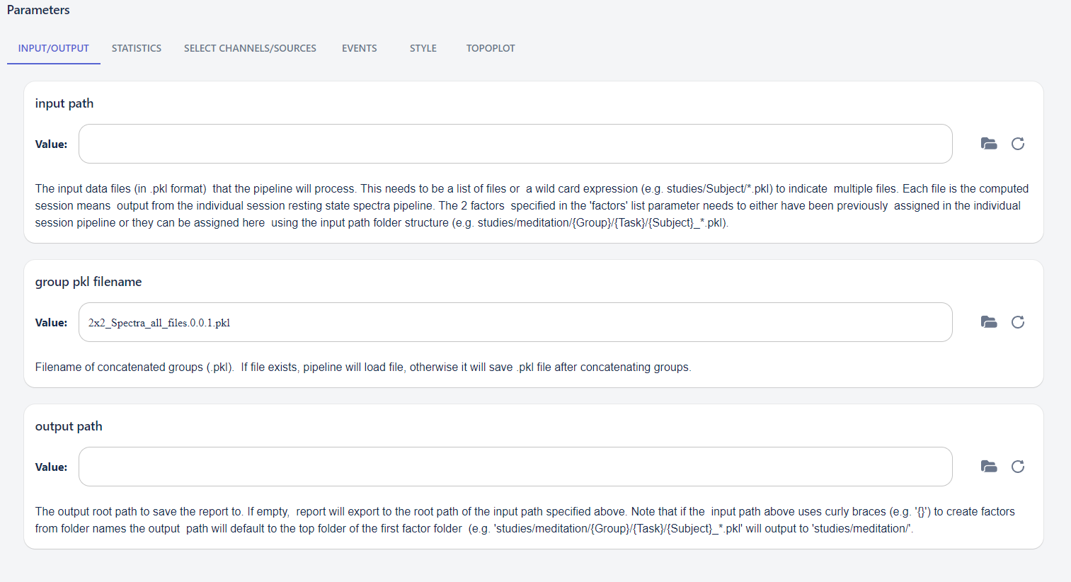Open the SELECT CHANNELS/SOURCES tab

point(250,48)
